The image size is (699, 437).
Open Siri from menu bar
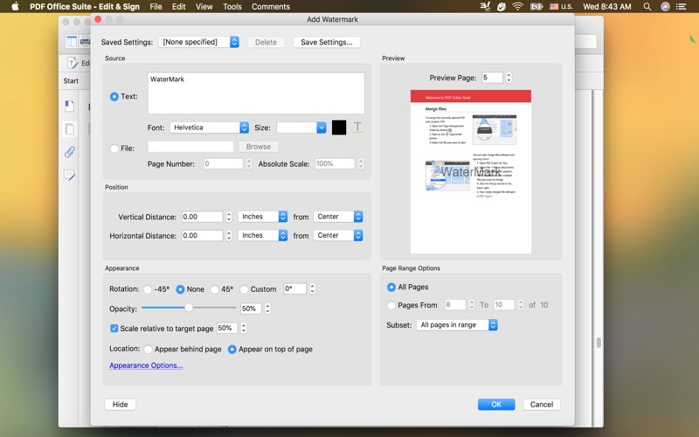(665, 6)
